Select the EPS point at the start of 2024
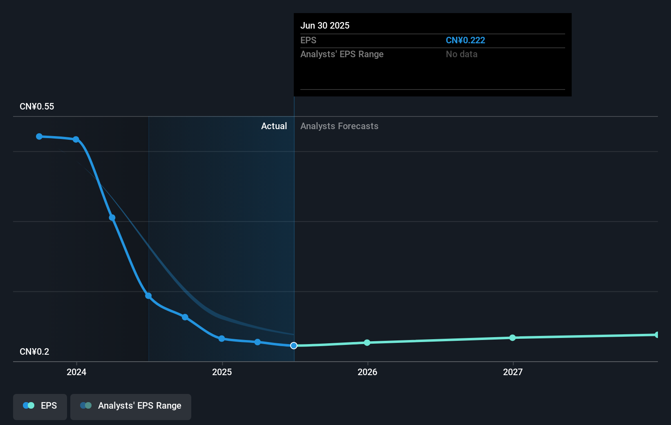Viewport: 671px width, 425px height. [76, 139]
